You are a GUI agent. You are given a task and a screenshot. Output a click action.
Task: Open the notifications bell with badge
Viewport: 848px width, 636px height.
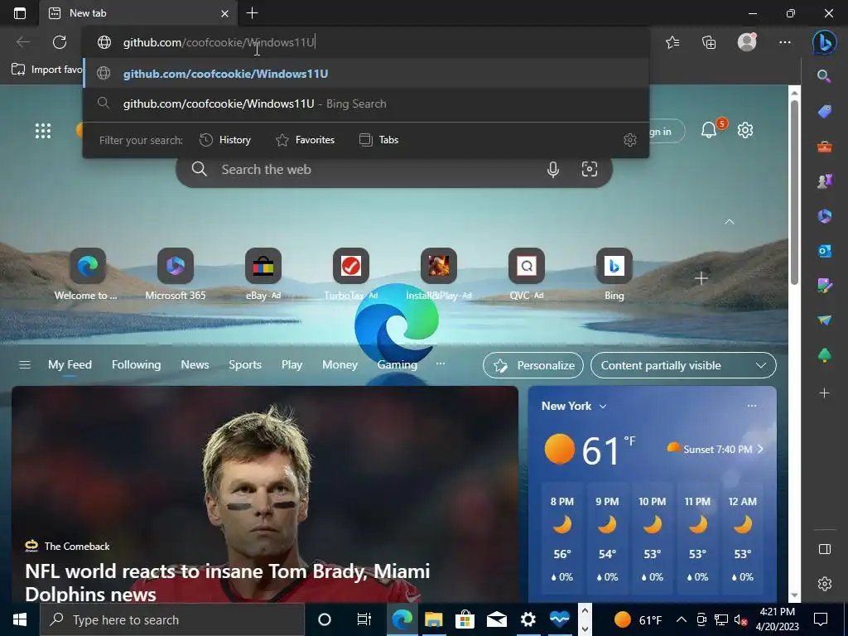coord(710,130)
